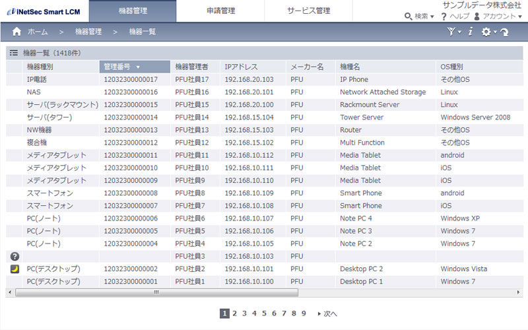Viewport: 528px width, 330px height.
Task: Expand the 検索 search dropdown
Action: [x=419, y=16]
